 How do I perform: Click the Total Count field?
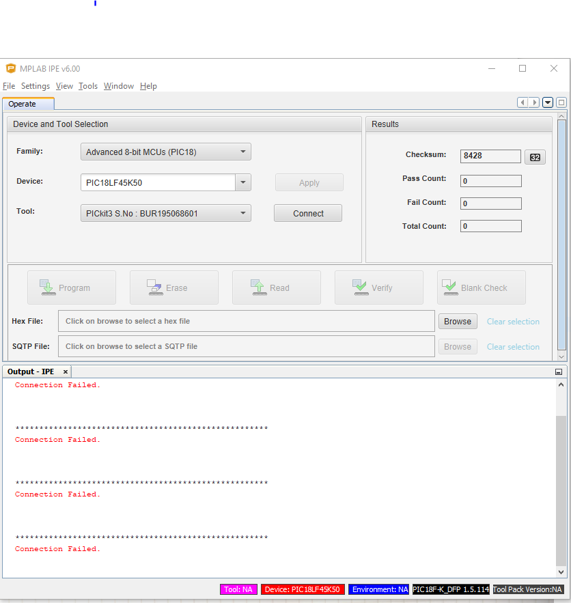[x=491, y=226]
